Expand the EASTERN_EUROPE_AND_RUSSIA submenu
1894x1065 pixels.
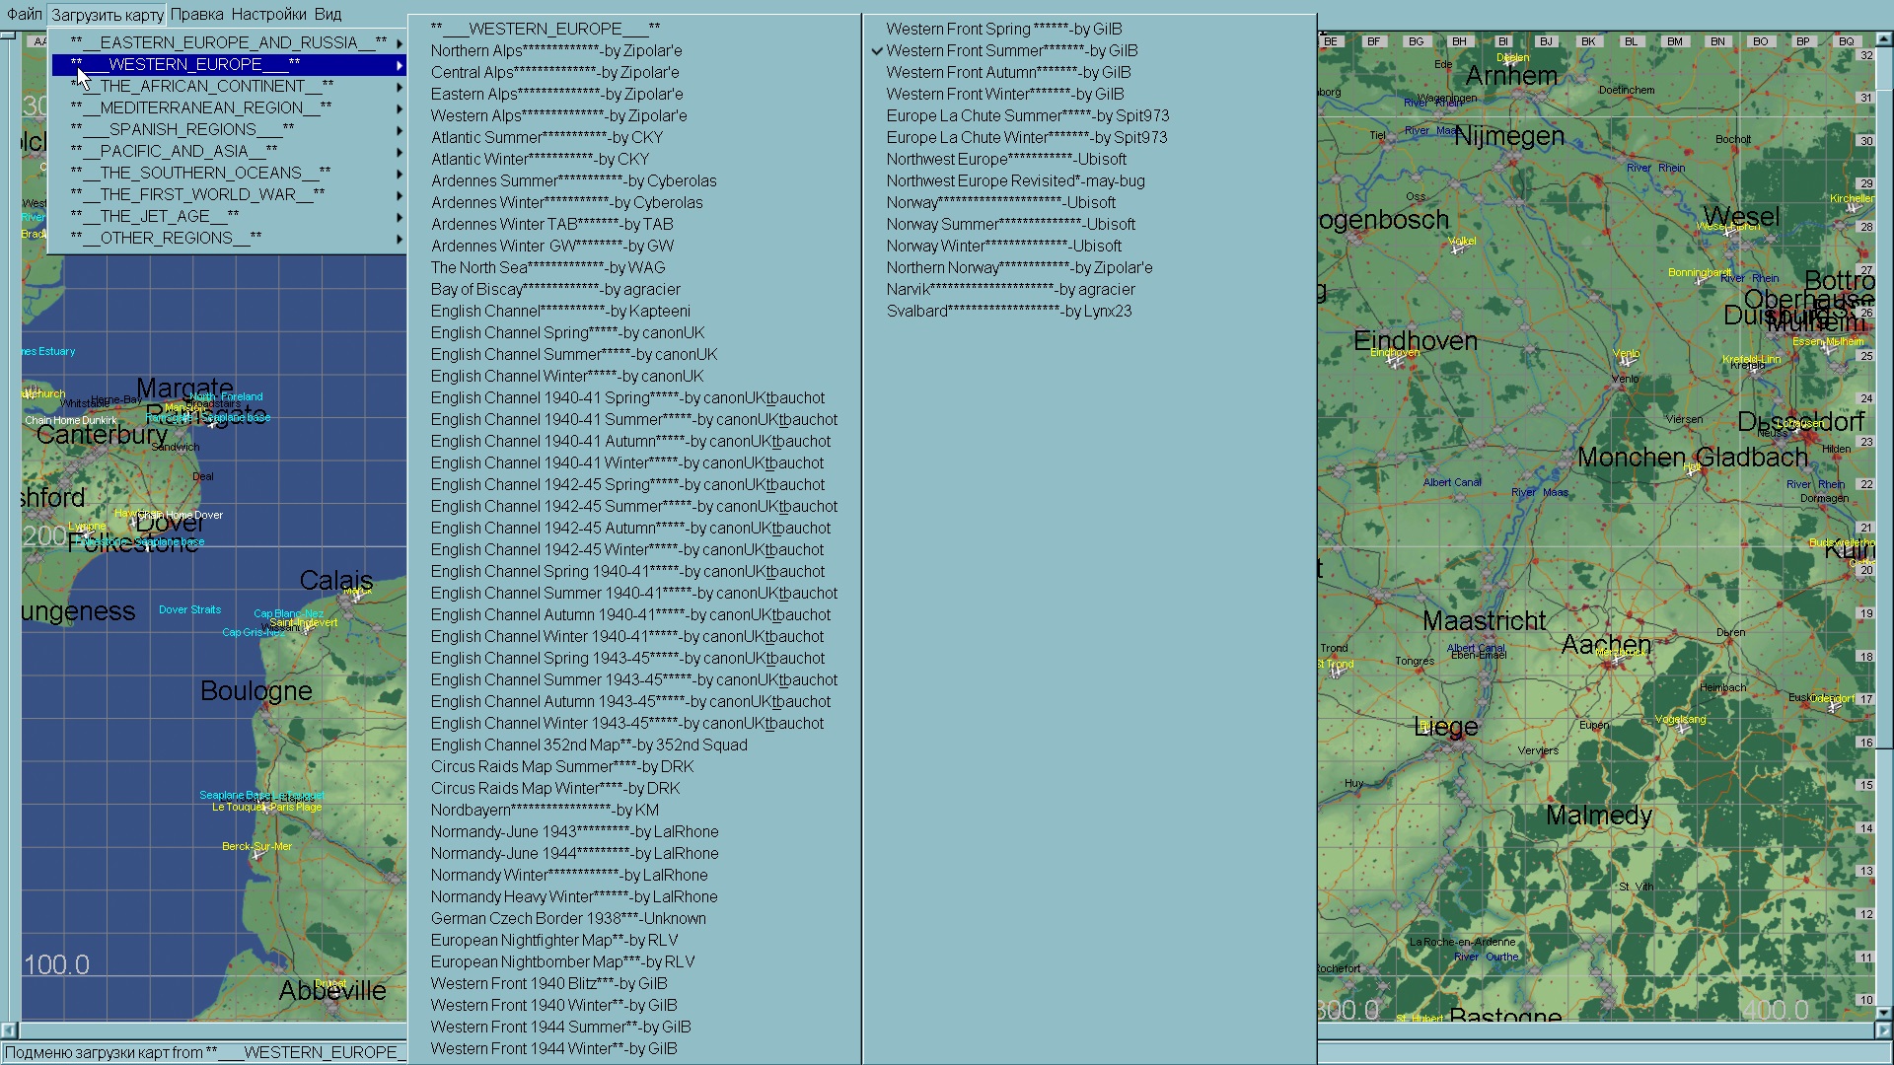[x=229, y=42]
